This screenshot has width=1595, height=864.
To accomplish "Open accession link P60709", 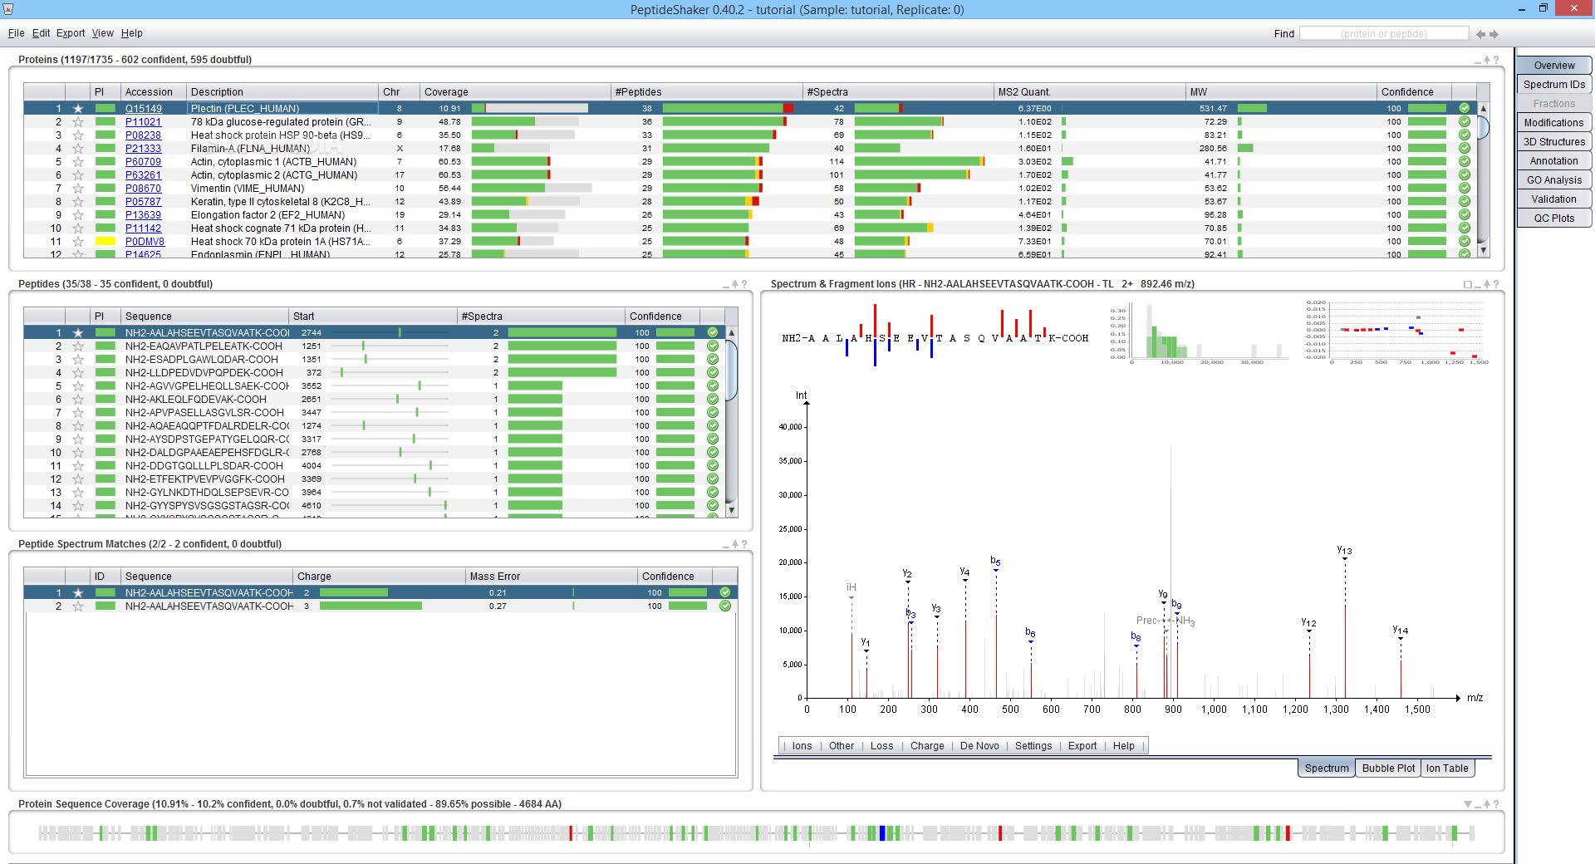I will point(143,162).
